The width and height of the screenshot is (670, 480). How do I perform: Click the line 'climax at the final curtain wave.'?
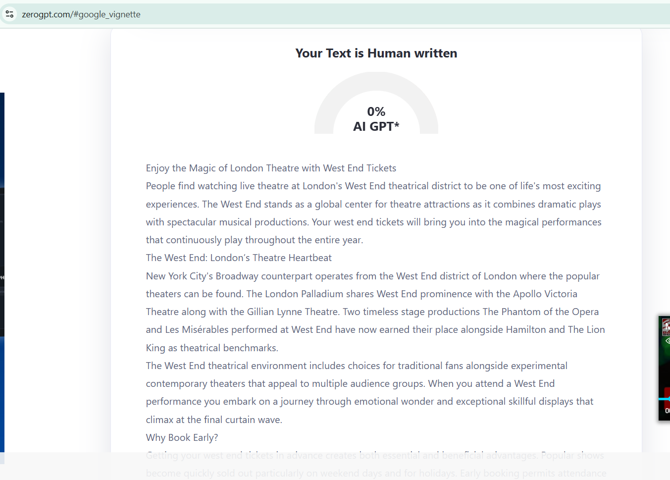214,420
